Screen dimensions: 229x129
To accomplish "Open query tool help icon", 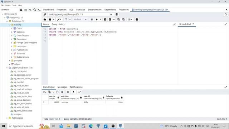I will coord(137,19).
